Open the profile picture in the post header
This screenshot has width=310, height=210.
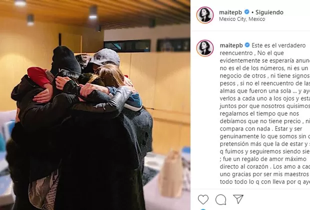point(205,15)
